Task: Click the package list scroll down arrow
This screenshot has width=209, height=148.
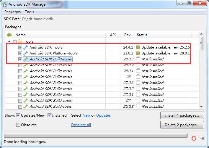Action: [x=201, y=107]
